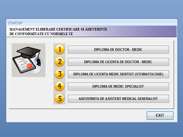Select the yellow number 3 icon
The image size is (183, 137).
coord(59,74)
